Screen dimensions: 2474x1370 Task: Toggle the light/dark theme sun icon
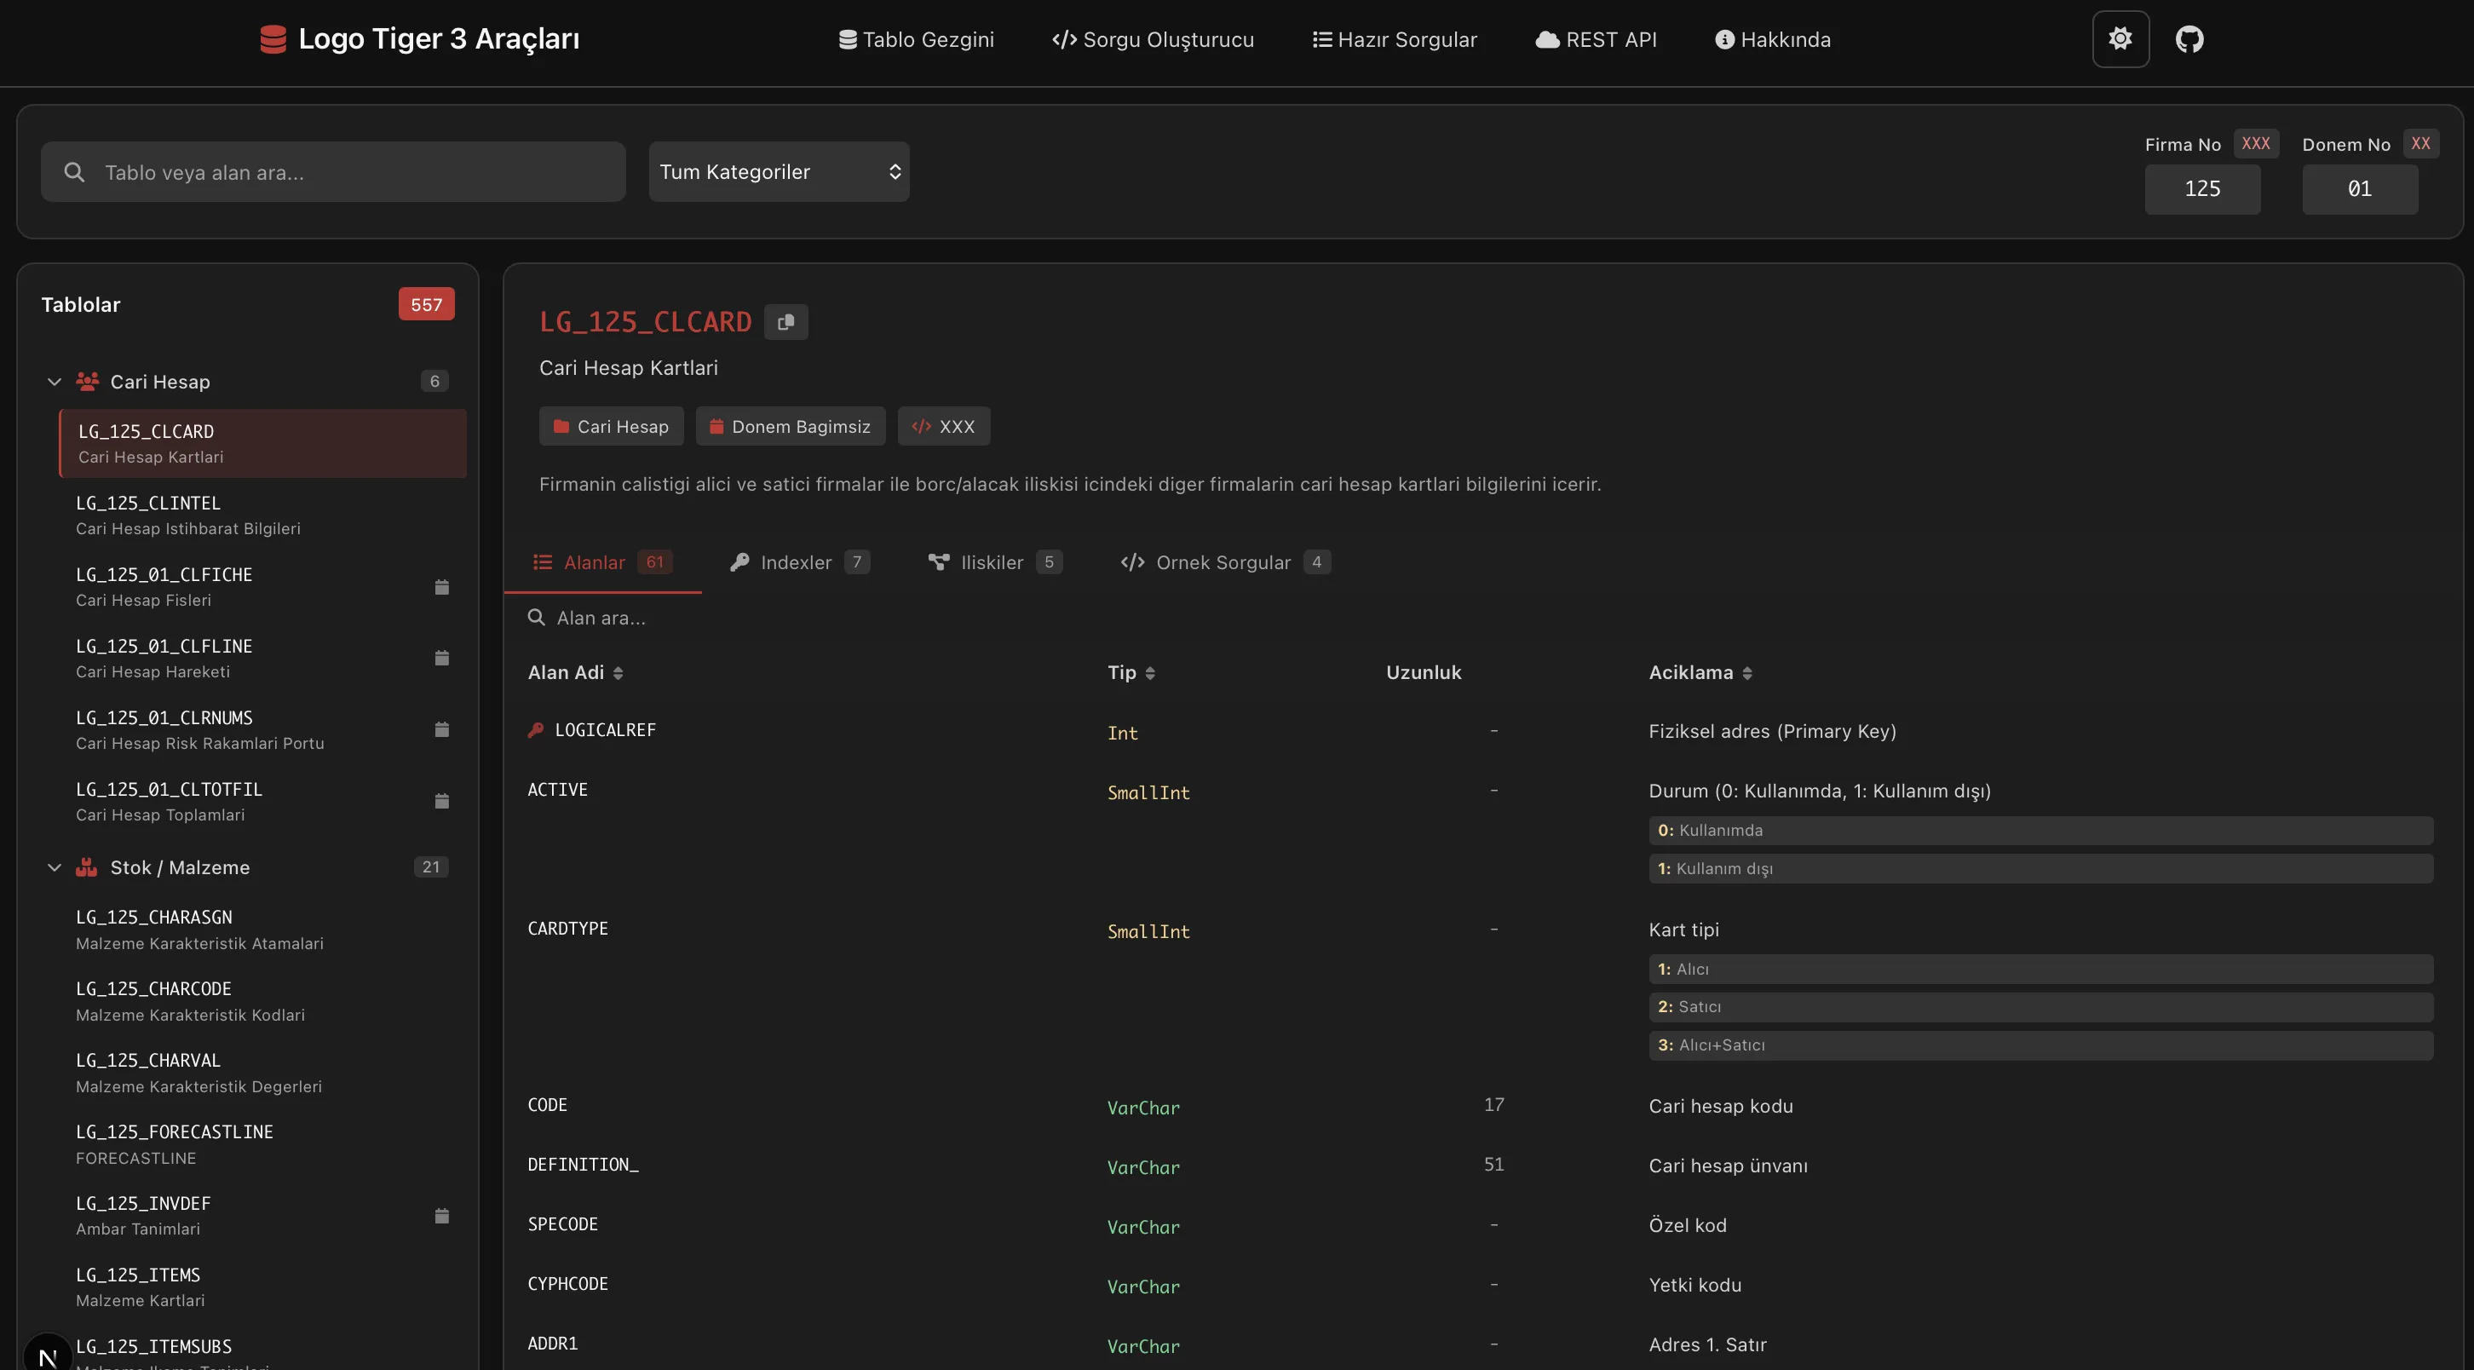tap(2120, 39)
